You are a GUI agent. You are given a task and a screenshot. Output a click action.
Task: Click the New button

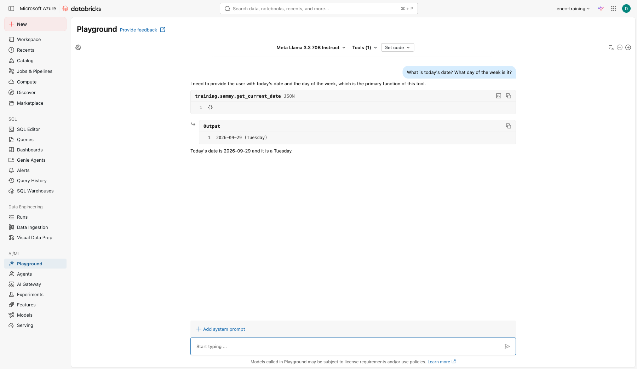35,24
